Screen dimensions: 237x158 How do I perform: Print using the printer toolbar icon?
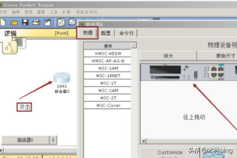[36, 22]
